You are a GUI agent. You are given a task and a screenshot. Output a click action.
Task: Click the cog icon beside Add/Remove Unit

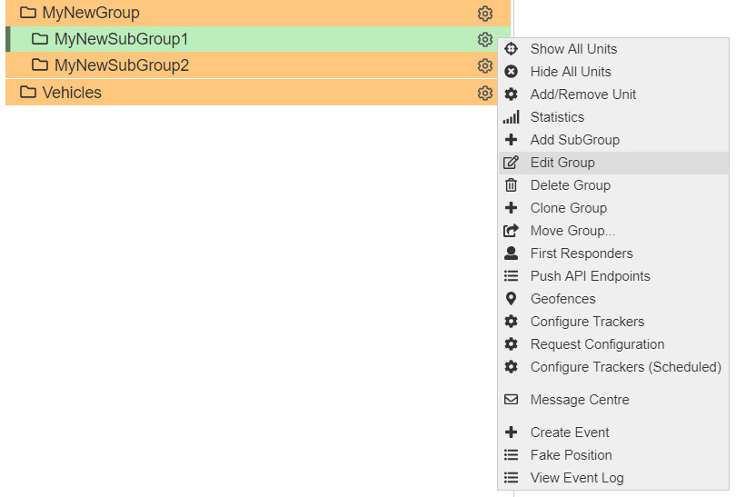click(512, 94)
